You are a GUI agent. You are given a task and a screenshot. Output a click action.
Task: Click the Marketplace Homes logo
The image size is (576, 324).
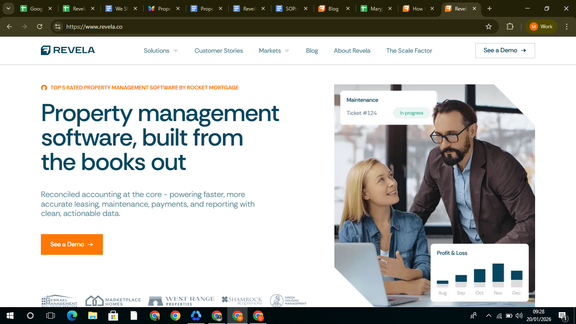pyautogui.click(x=113, y=301)
